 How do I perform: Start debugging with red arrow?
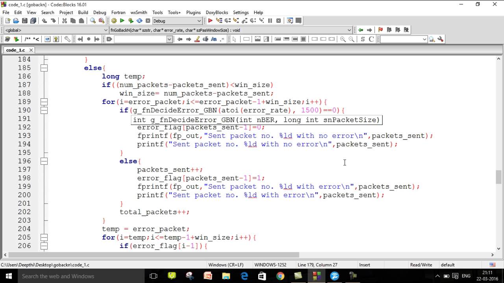pos(210,21)
